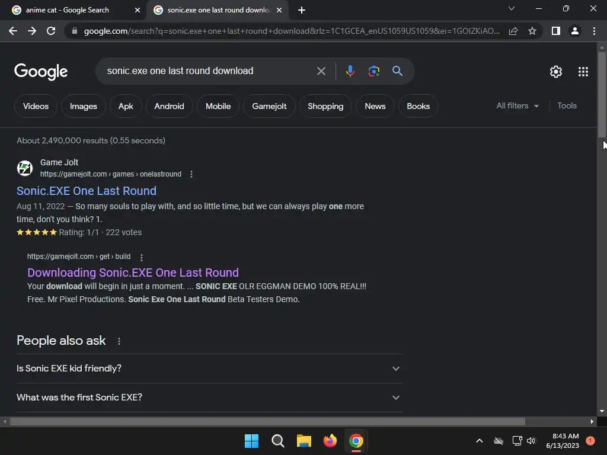Open People also ask options menu
Screen dimensions: 607x455
[x=119, y=341]
